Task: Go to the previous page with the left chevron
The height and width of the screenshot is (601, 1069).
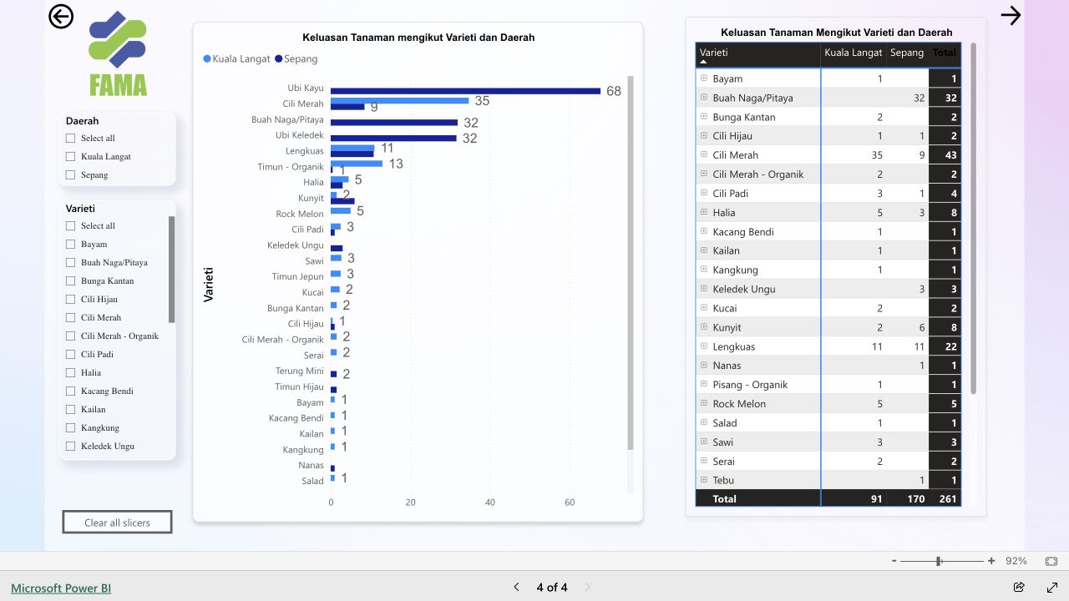Action: click(x=516, y=587)
